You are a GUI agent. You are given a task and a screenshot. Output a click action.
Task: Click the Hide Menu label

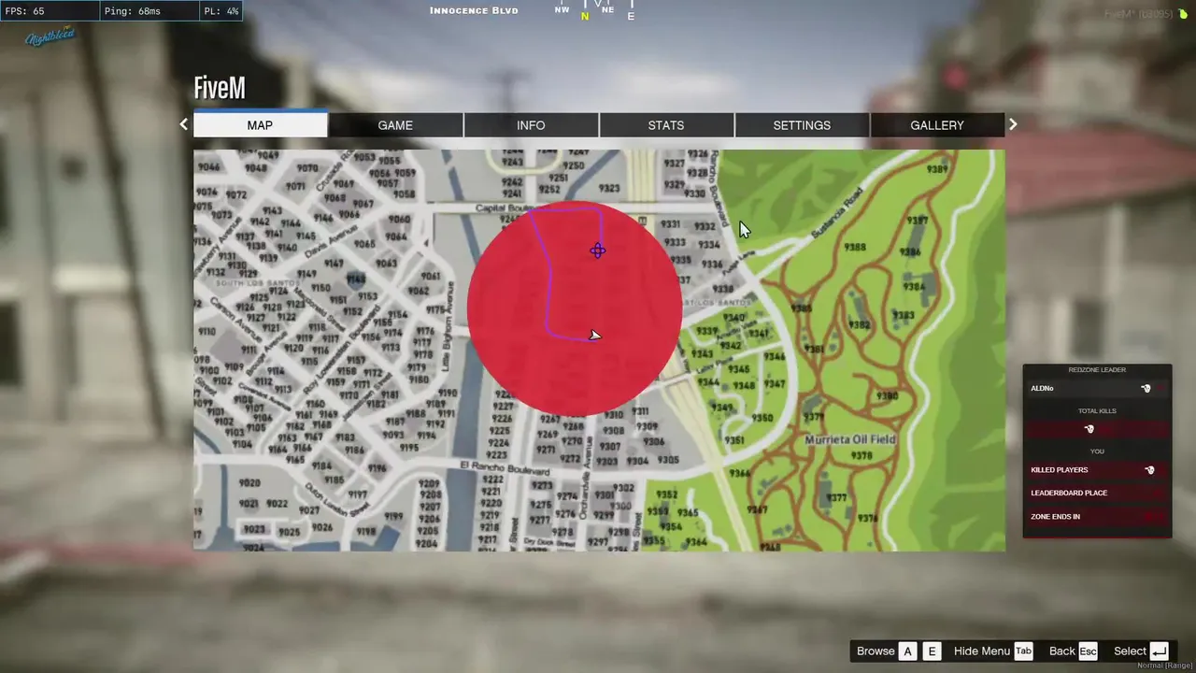[x=981, y=652]
